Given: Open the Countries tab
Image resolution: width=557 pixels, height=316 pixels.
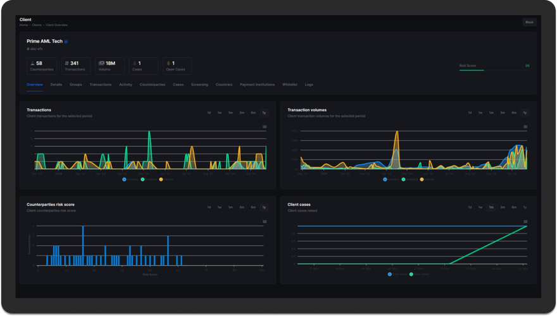Looking at the screenshot, I should point(224,85).
